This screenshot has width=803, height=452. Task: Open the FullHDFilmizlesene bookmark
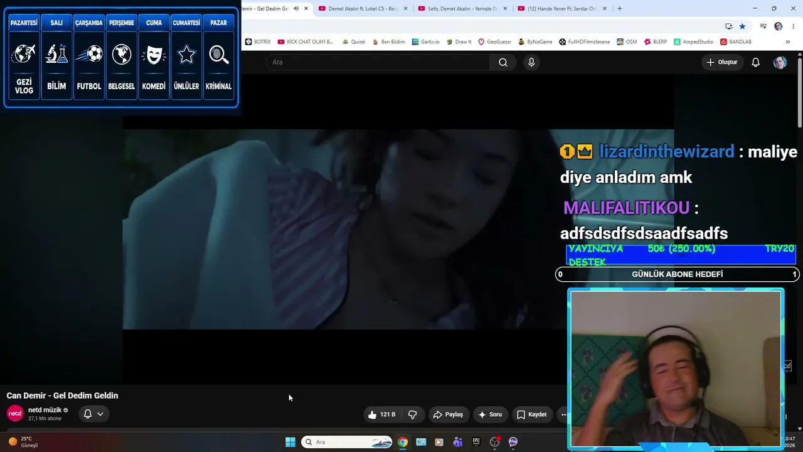584,41
